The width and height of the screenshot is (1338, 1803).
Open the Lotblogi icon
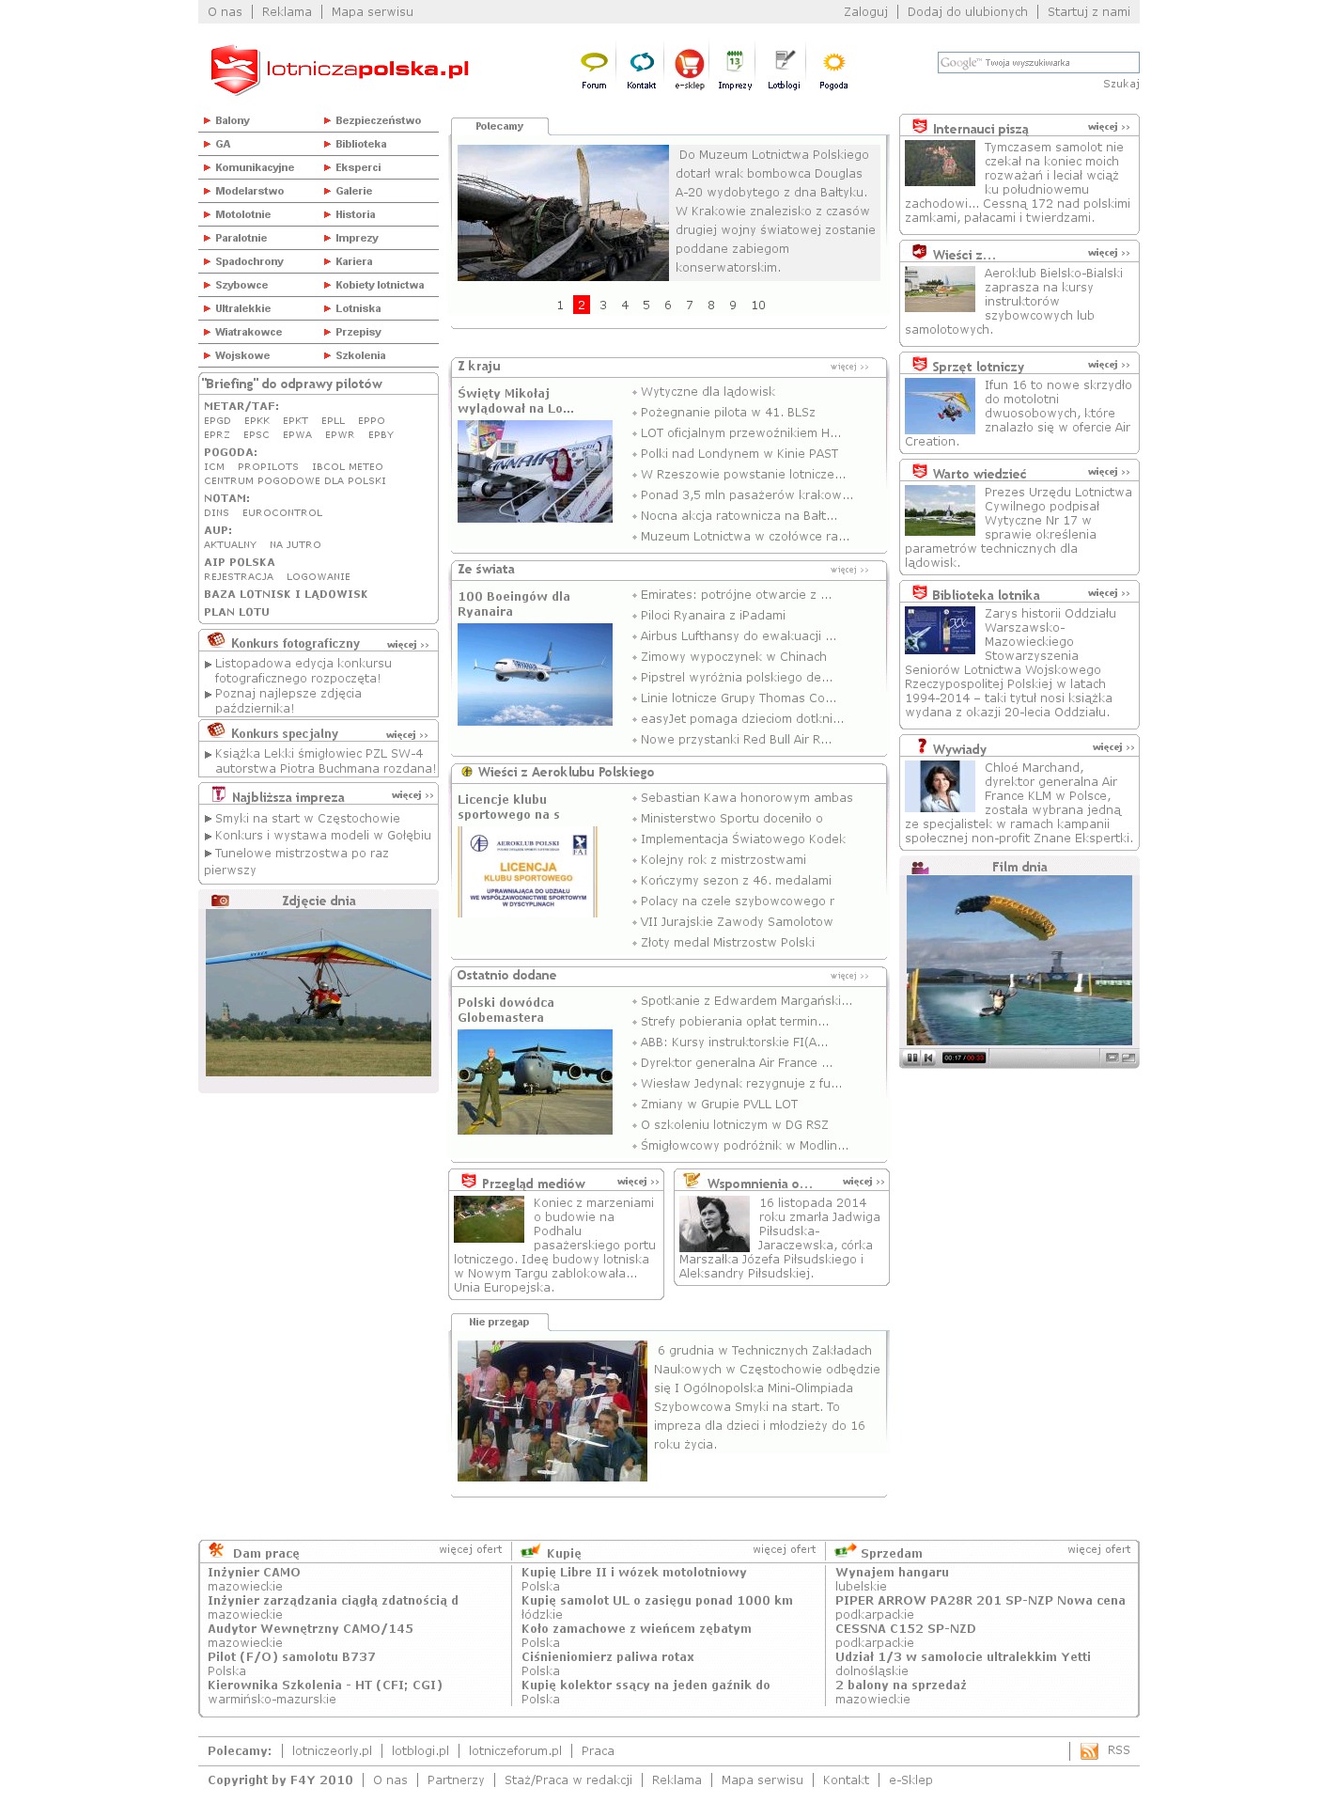[784, 64]
